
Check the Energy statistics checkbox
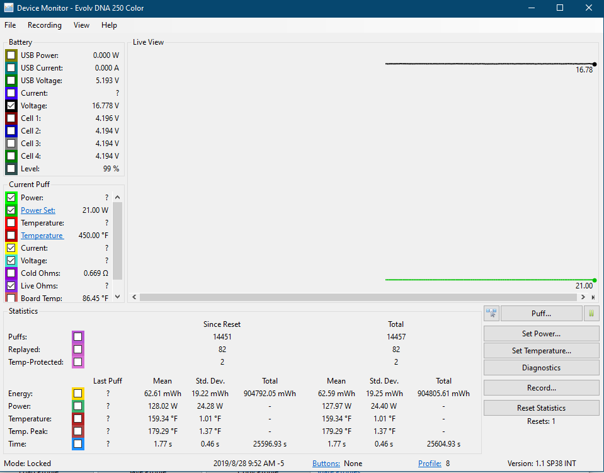pos(77,394)
